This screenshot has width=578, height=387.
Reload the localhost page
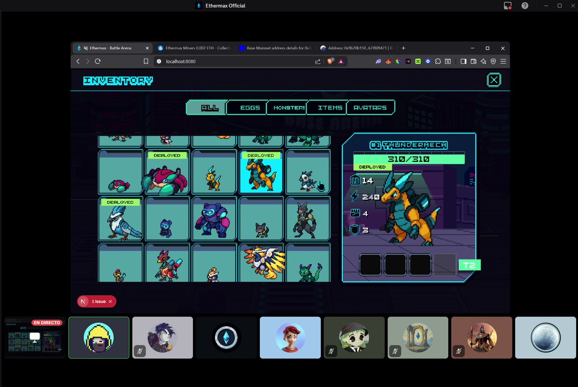[98, 61]
